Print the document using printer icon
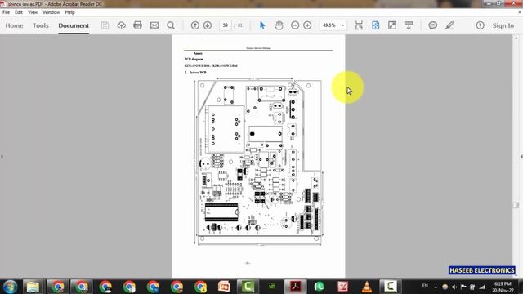523x294 pixels. [137, 25]
